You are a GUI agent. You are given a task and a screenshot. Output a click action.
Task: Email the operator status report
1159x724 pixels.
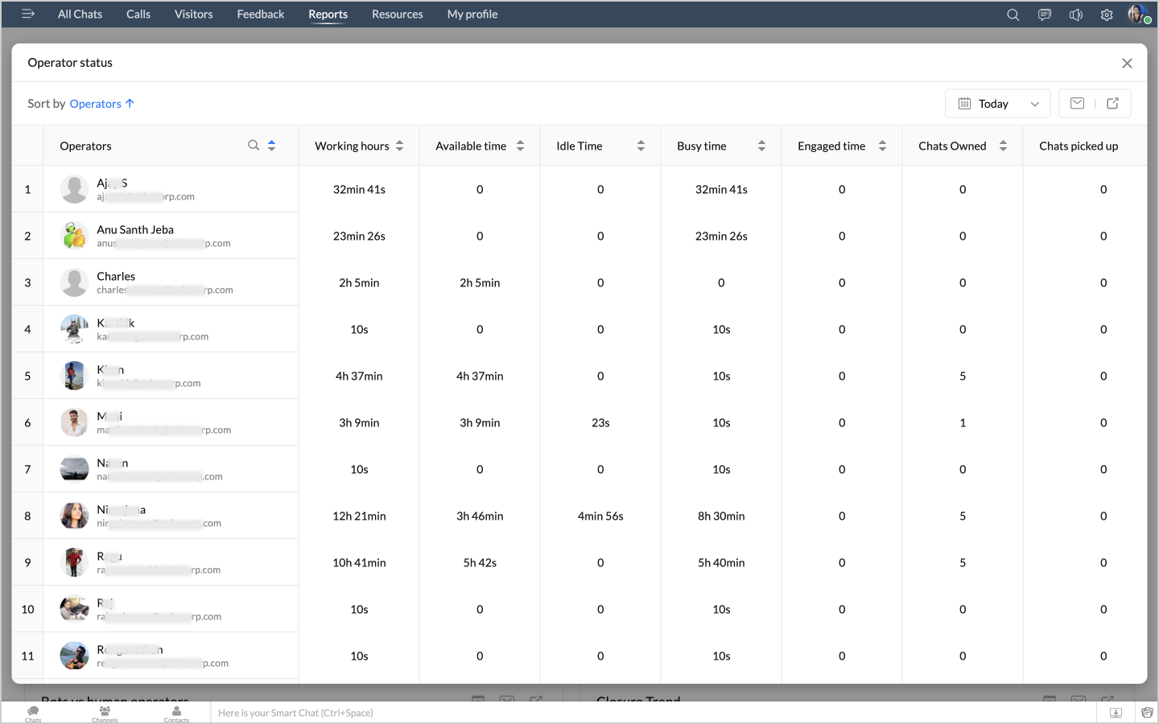[1077, 103]
